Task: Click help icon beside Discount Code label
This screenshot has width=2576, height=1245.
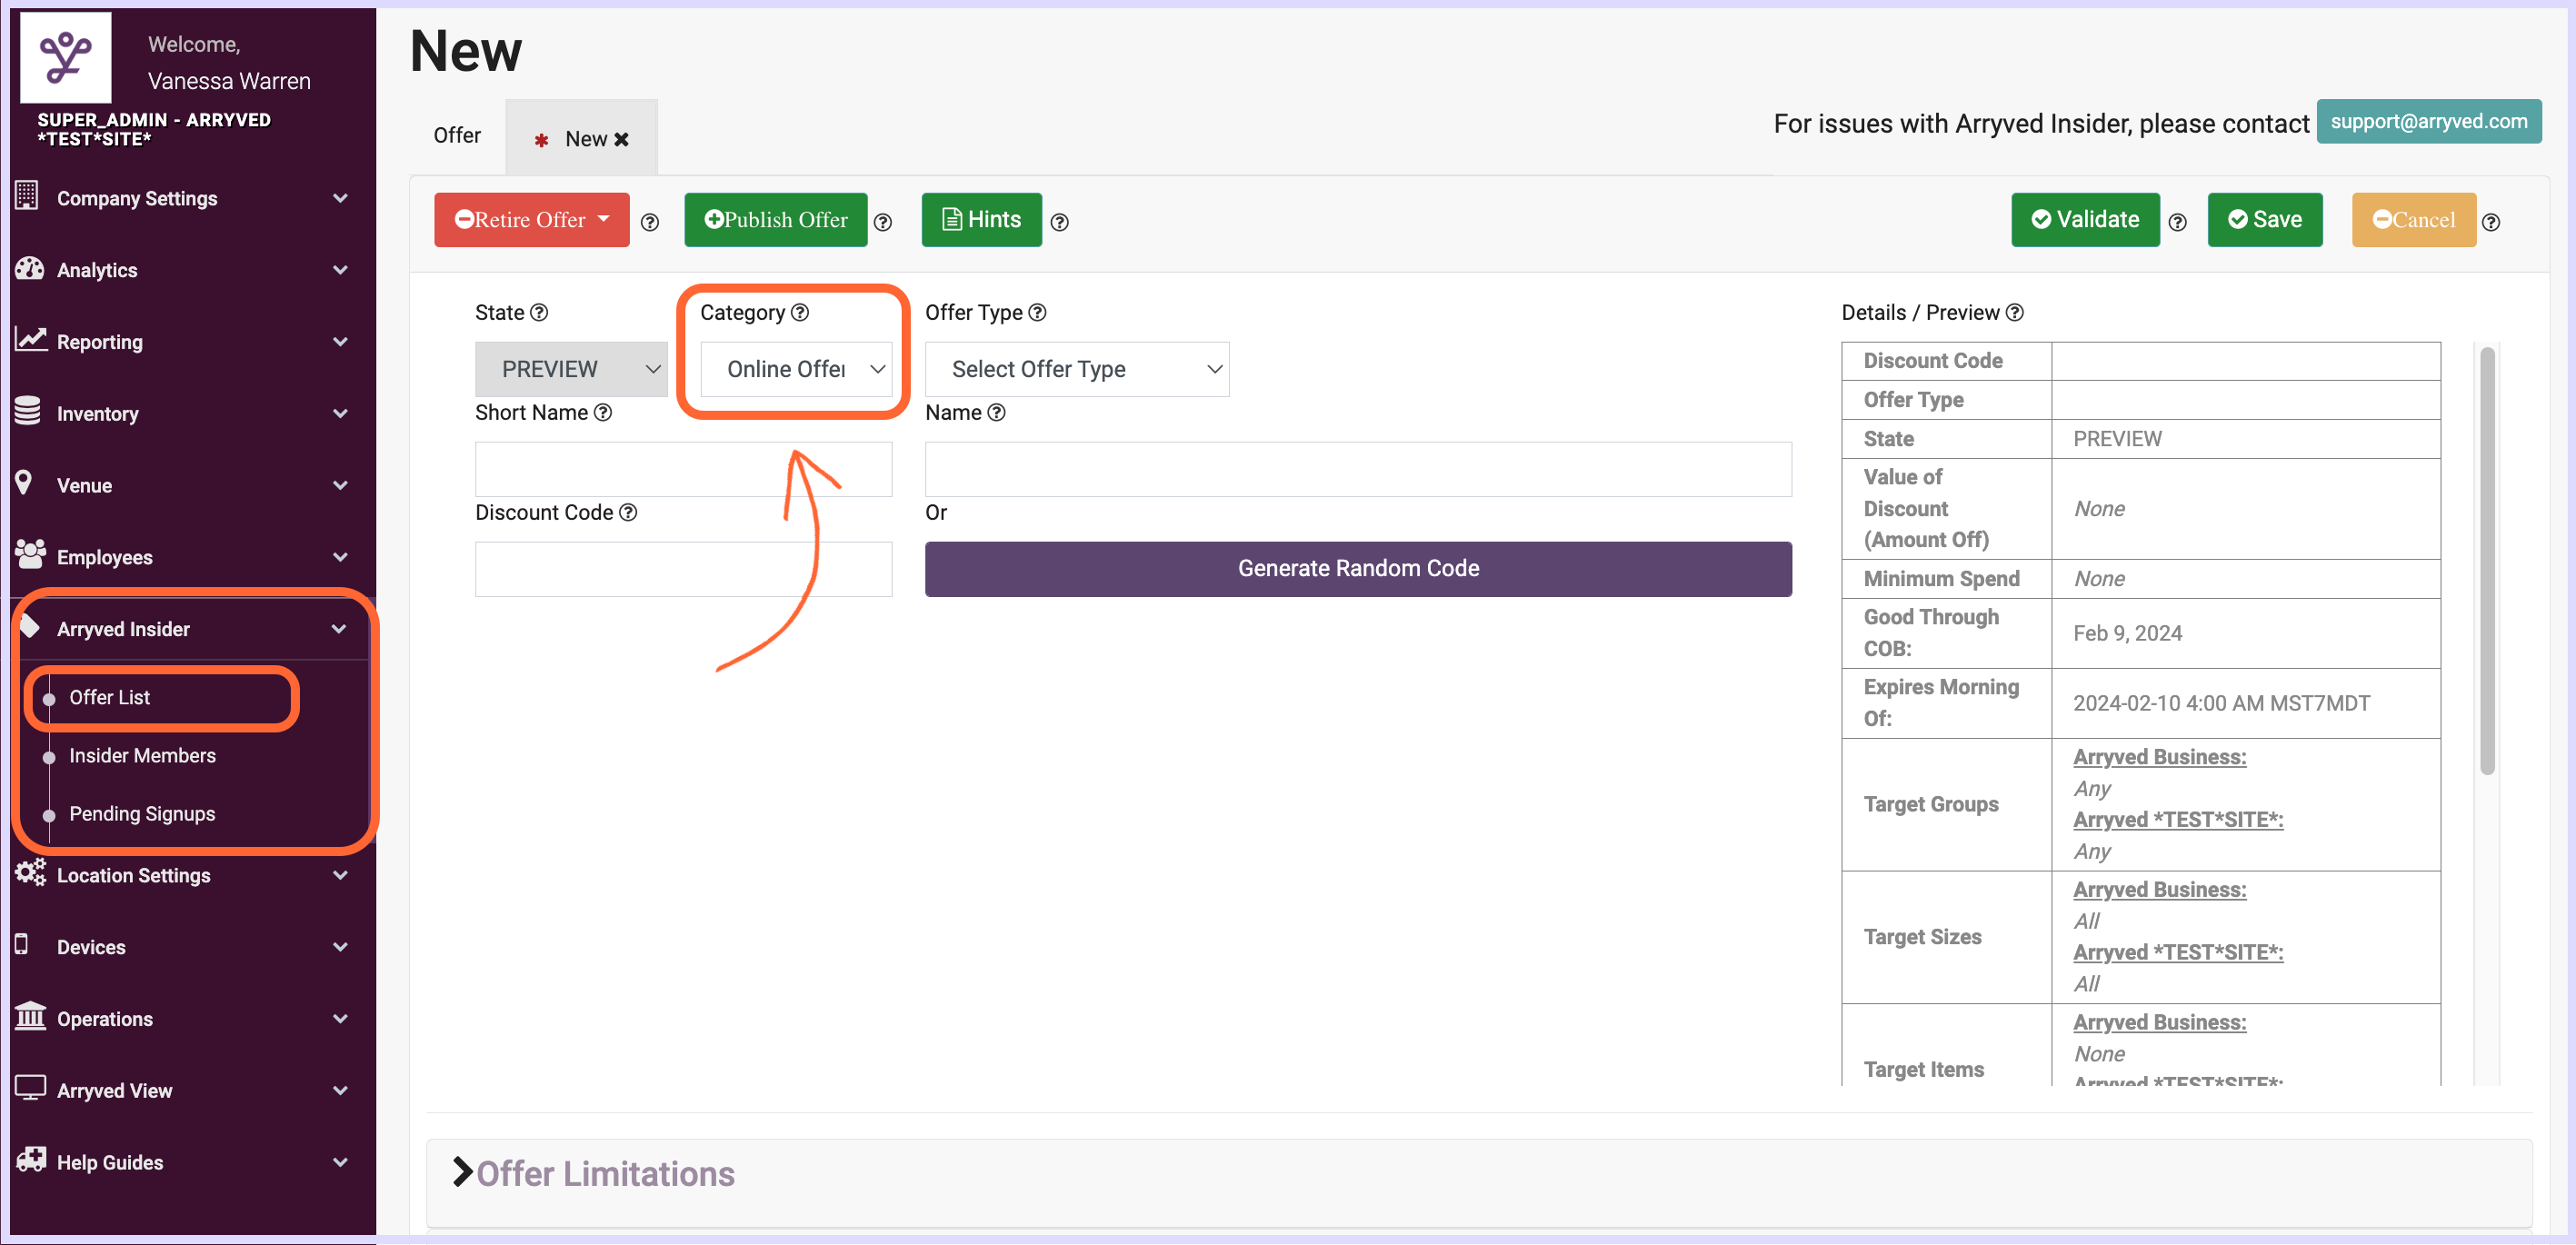Action: coord(628,512)
